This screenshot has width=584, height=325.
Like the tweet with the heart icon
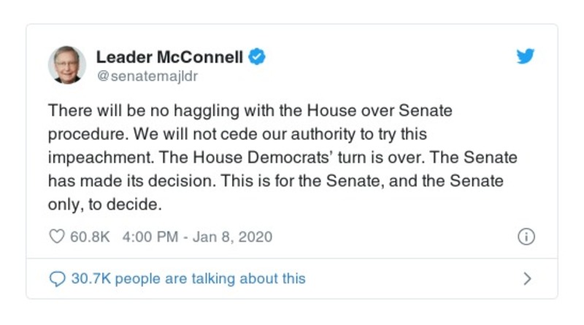click(x=57, y=237)
